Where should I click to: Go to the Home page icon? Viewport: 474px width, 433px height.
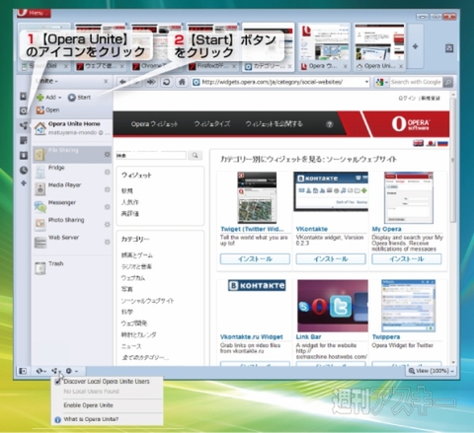point(182,82)
